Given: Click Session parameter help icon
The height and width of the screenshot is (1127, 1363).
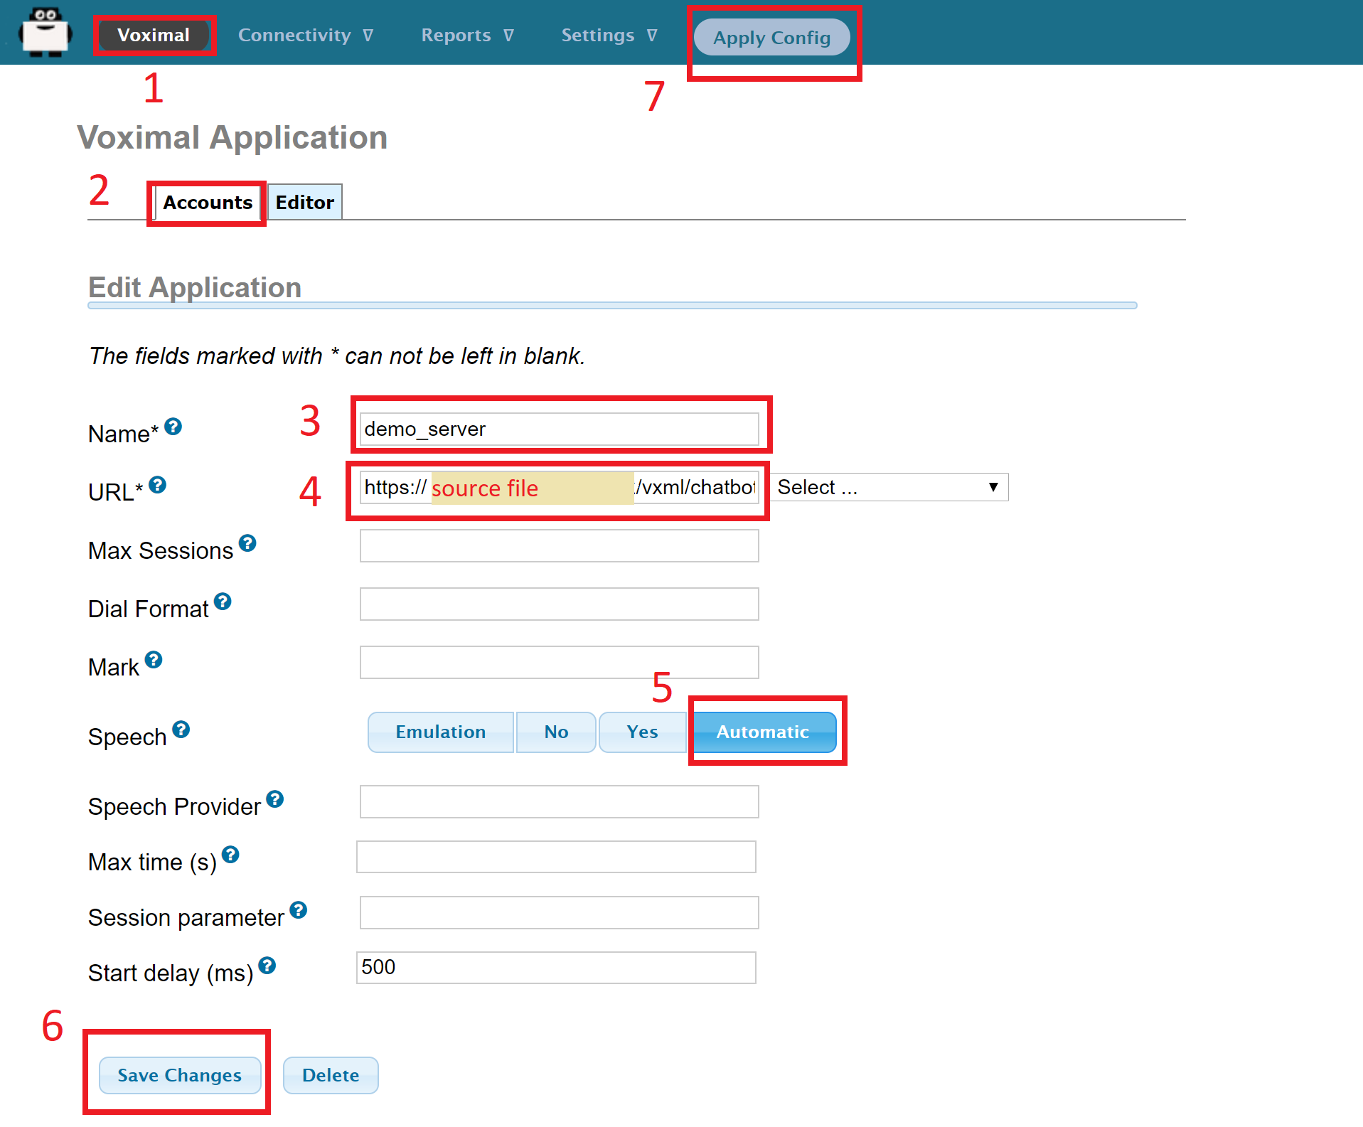Looking at the screenshot, I should 299,910.
